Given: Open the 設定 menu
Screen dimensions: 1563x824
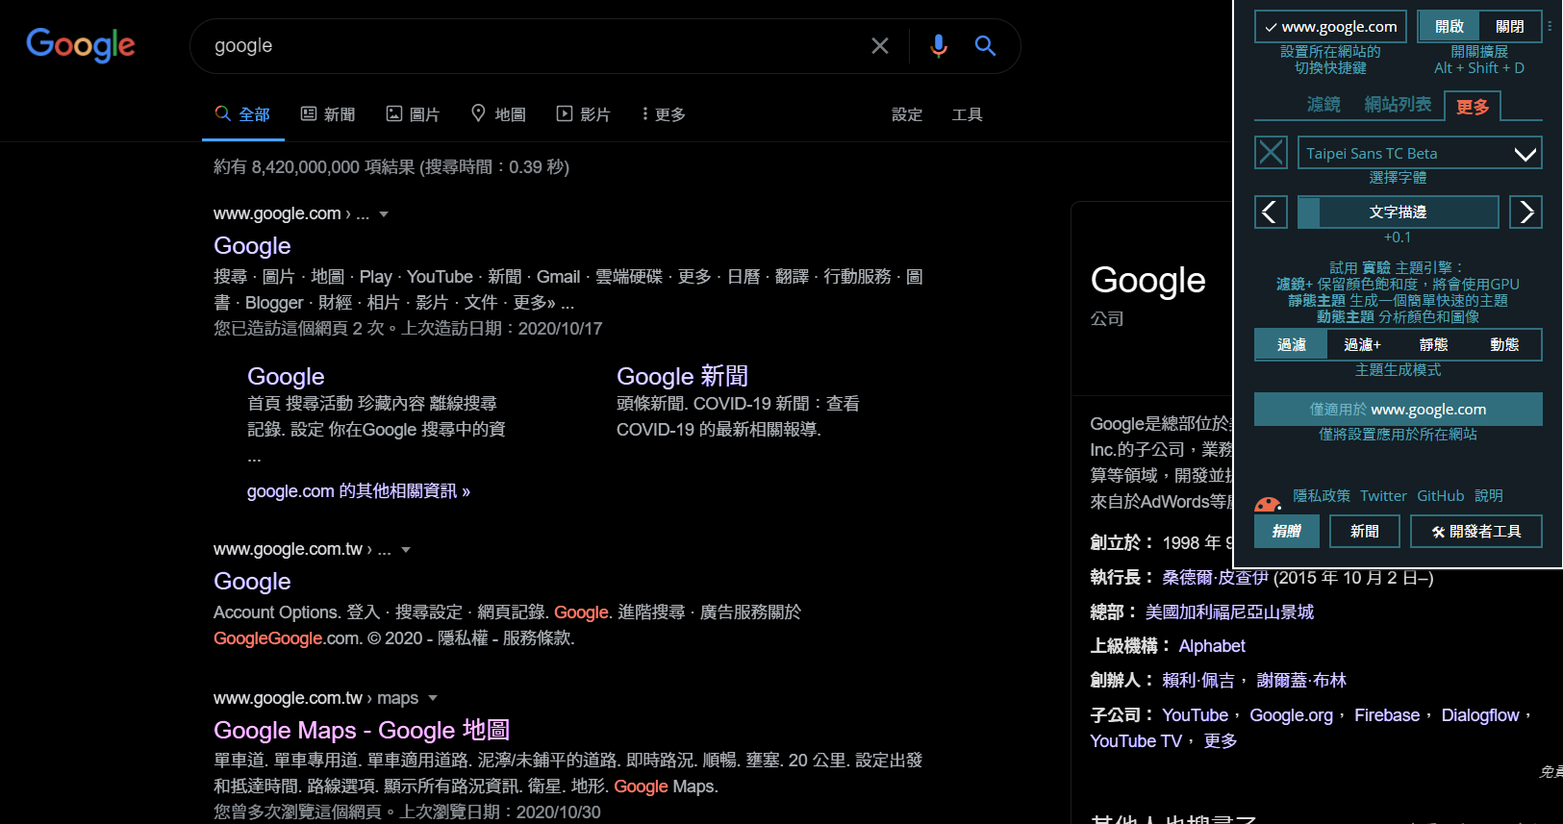Looking at the screenshot, I should [907, 114].
